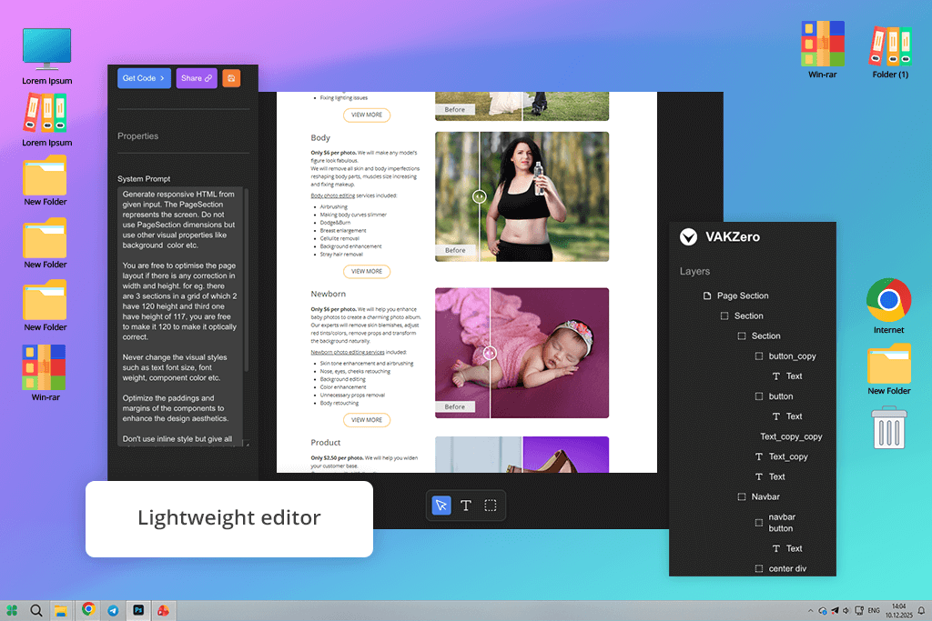The height and width of the screenshot is (621, 932).
Task: Click the Newborn baby comparison photo
Action: coord(522,354)
